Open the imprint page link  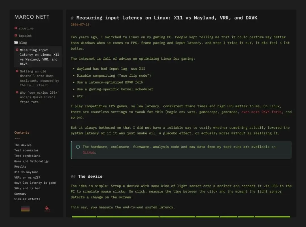25,36
